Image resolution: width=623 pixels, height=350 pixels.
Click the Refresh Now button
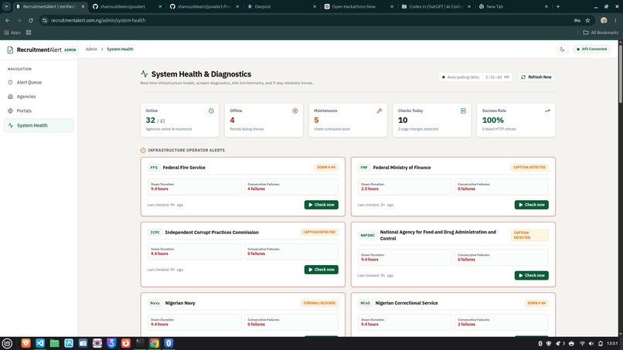click(x=536, y=77)
